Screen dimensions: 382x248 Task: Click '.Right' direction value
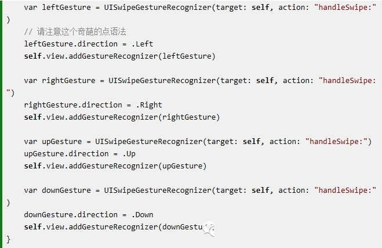pyautogui.click(x=149, y=105)
